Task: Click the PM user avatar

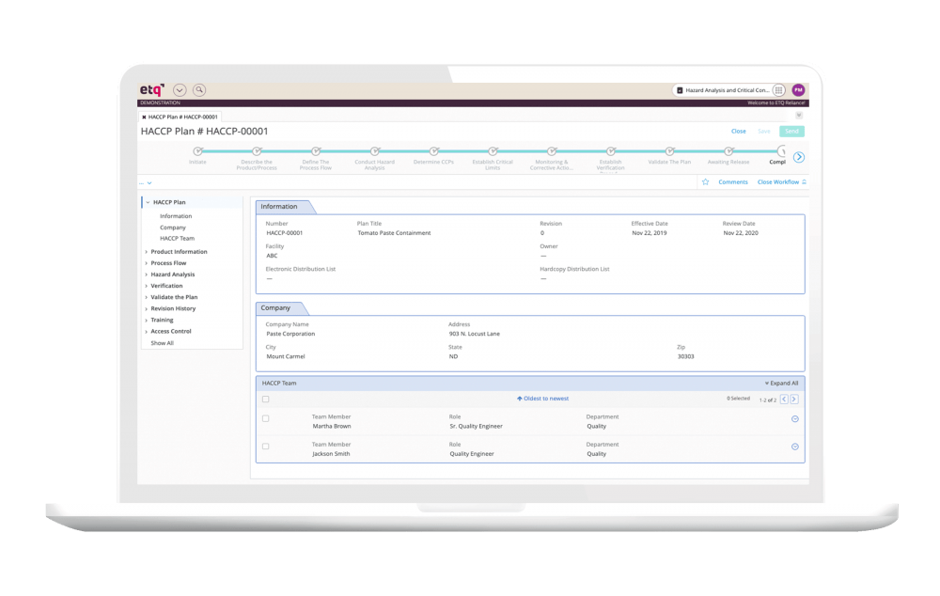Action: coord(798,90)
